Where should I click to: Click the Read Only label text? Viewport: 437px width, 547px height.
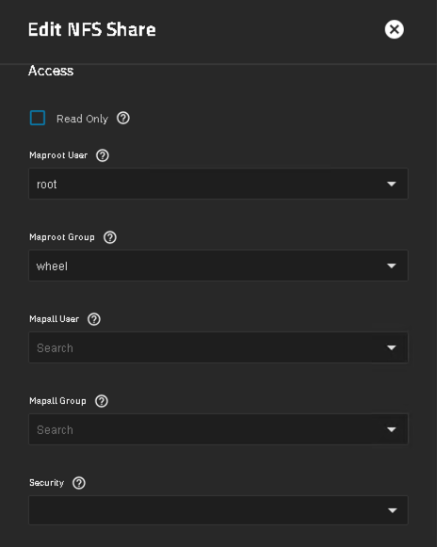point(82,119)
